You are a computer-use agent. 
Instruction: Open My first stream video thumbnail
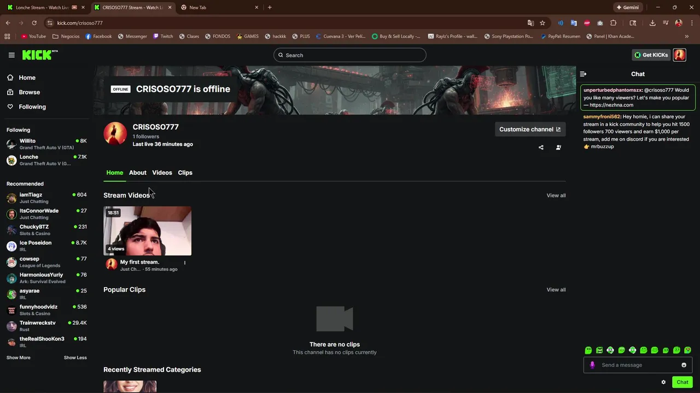coord(148,231)
